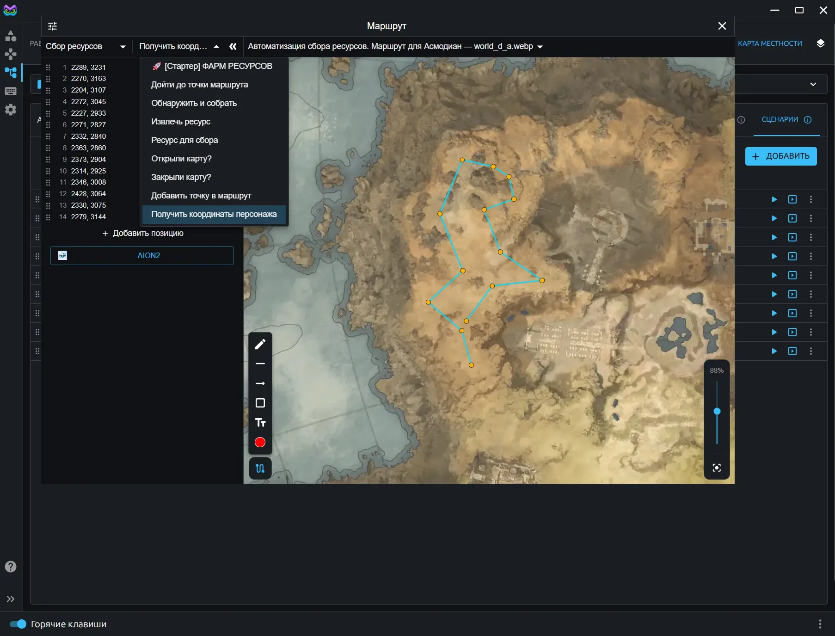Select Извлечь ресурс menu entry
This screenshot has width=835, height=636.
tap(215, 122)
